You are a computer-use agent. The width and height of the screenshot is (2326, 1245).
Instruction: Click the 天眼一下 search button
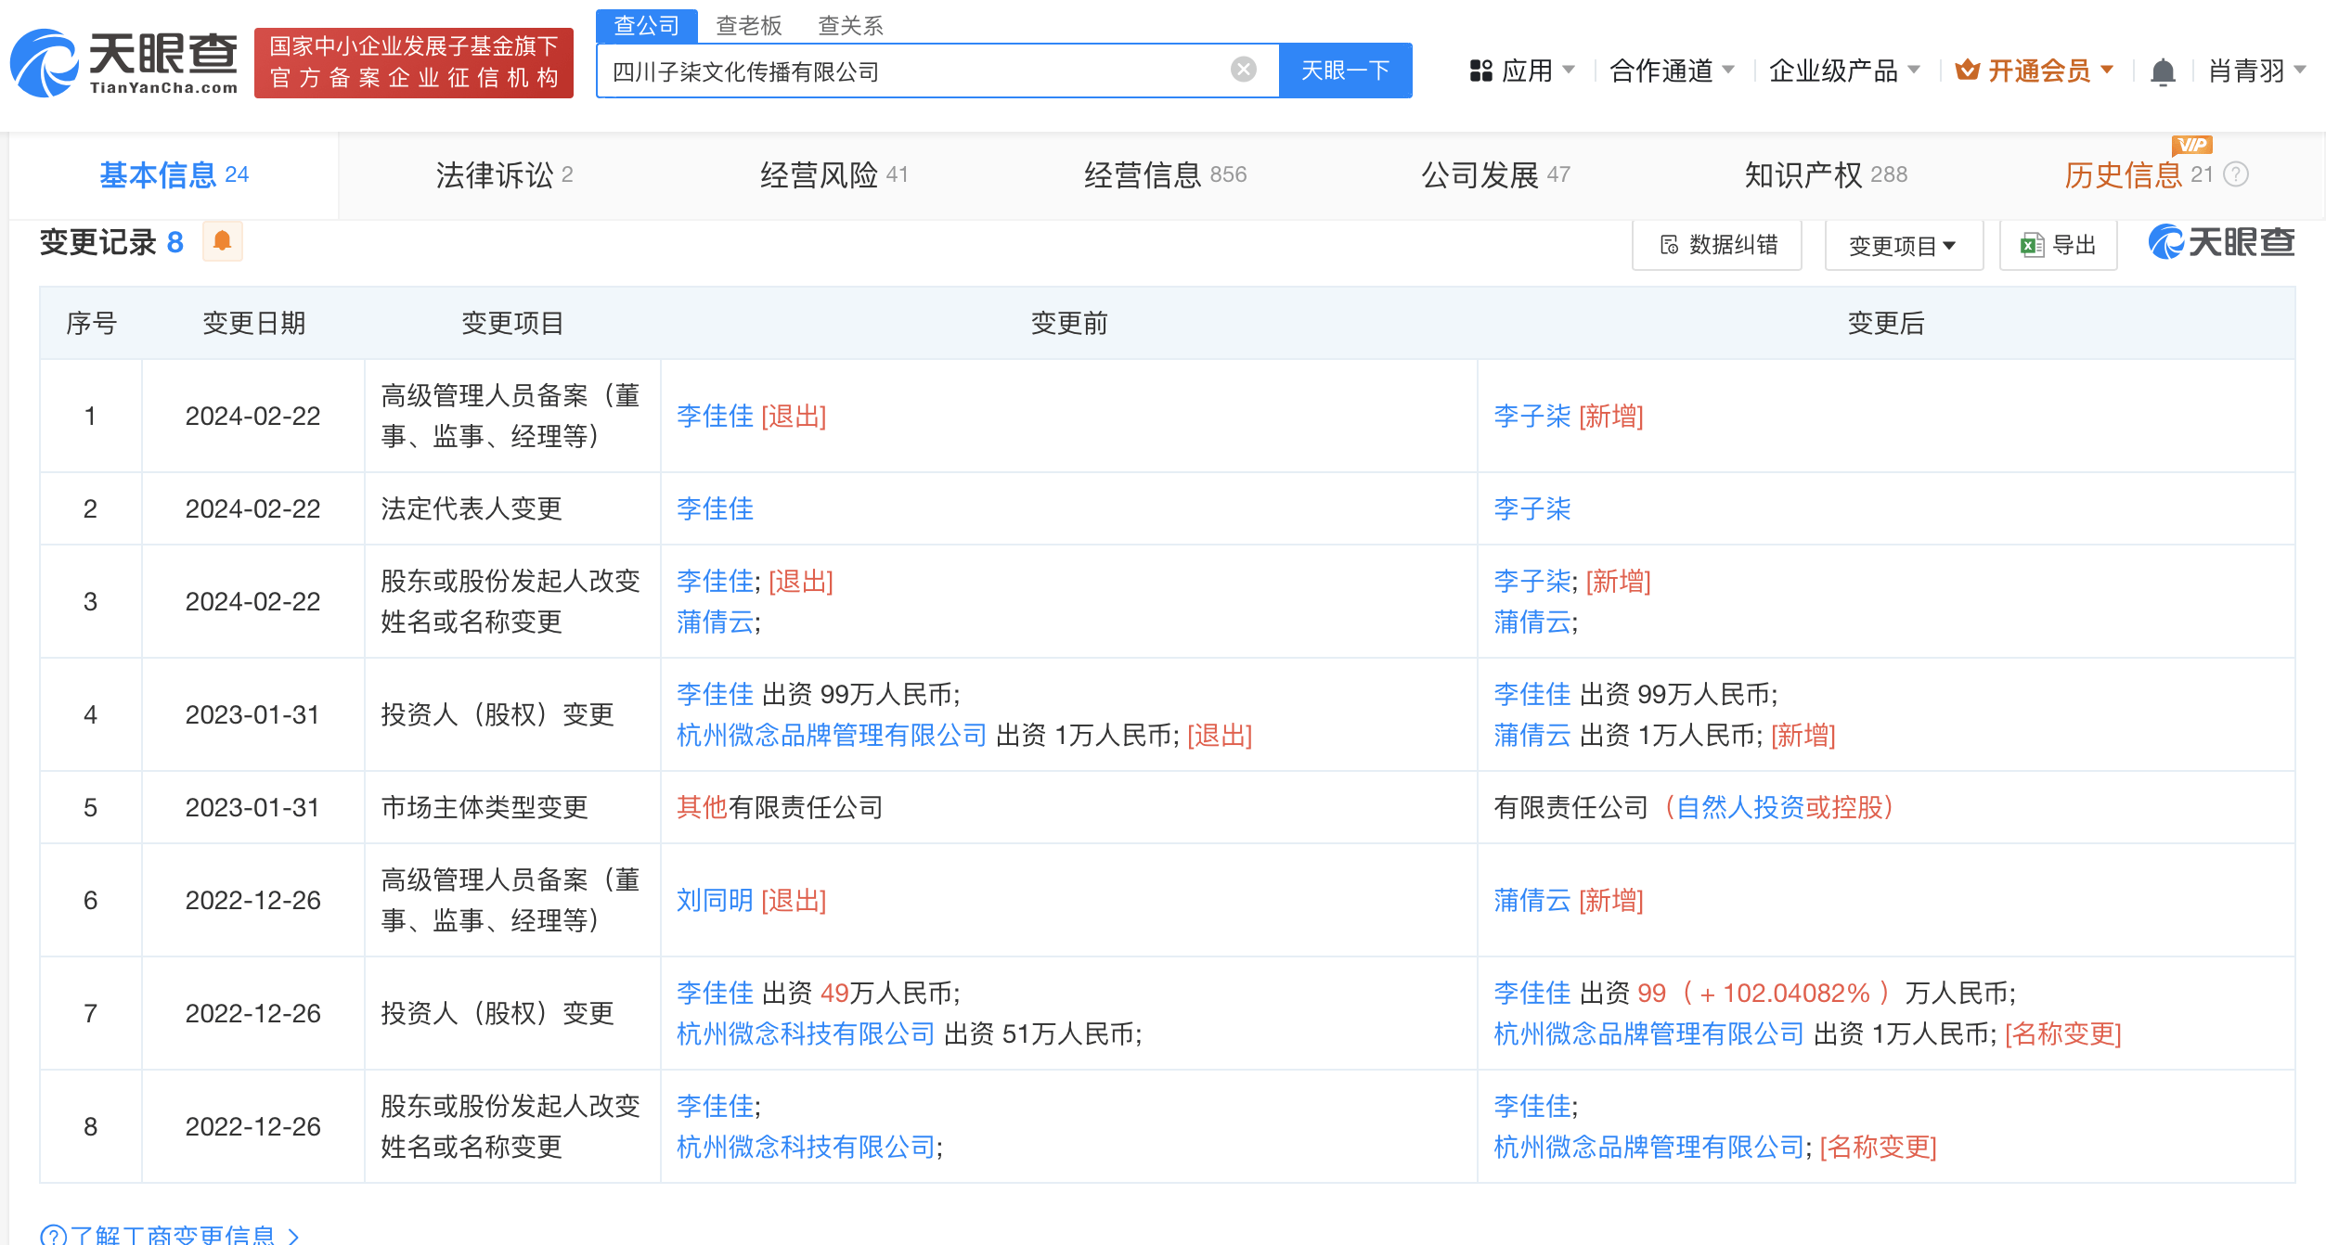1345,71
